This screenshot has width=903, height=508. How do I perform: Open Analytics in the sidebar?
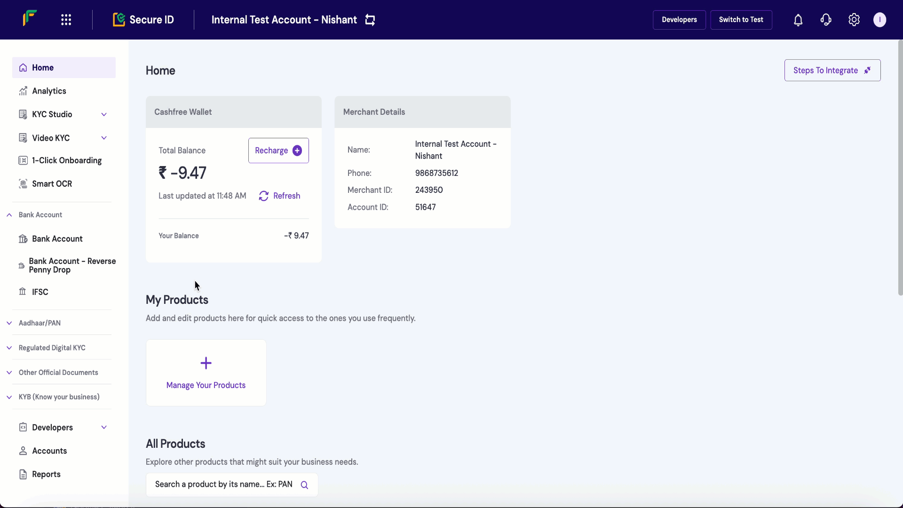49,91
